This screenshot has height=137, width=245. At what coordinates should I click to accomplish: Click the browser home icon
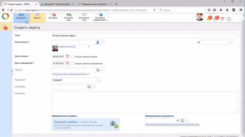tap(227, 10)
